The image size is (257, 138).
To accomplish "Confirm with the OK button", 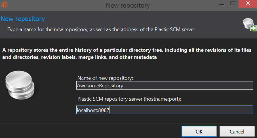I will point(199,131).
